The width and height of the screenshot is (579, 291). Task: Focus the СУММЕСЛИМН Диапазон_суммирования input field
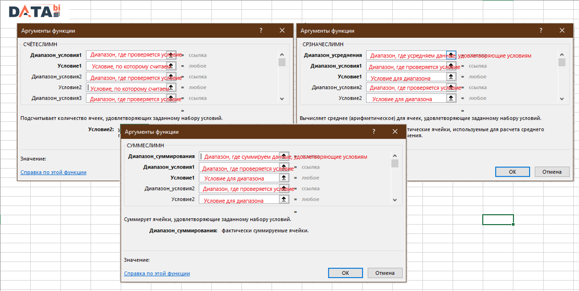tap(239, 156)
